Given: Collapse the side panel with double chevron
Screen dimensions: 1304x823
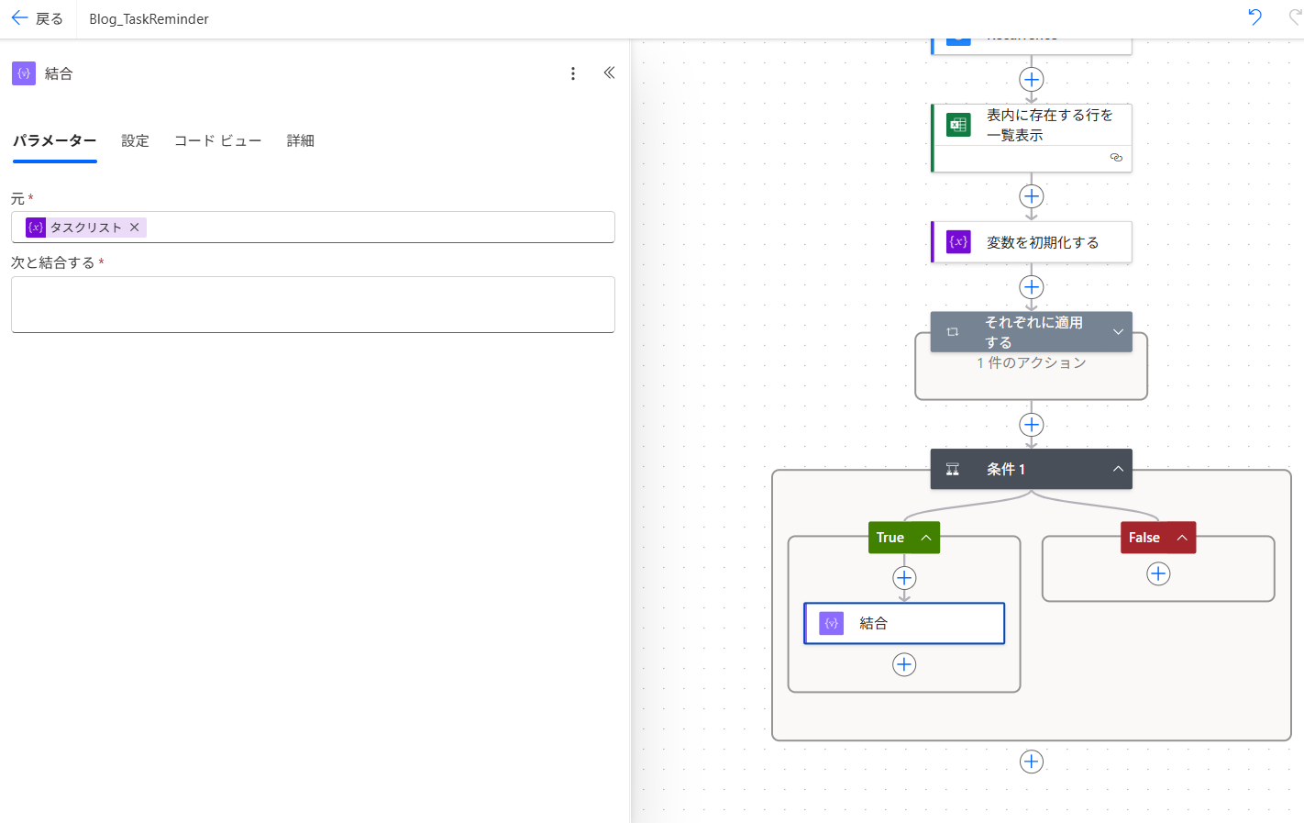Looking at the screenshot, I should [609, 73].
